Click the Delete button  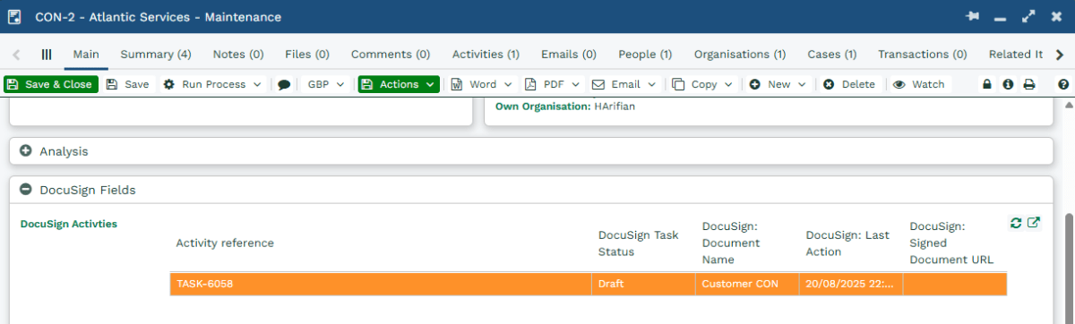tap(848, 84)
